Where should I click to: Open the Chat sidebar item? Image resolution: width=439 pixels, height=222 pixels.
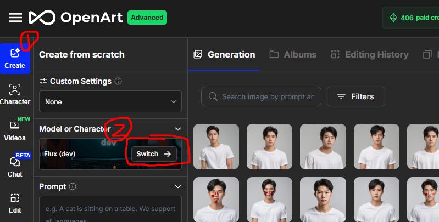(x=15, y=167)
